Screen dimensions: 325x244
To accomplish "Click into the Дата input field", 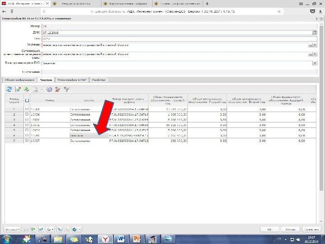I will [177, 33].
